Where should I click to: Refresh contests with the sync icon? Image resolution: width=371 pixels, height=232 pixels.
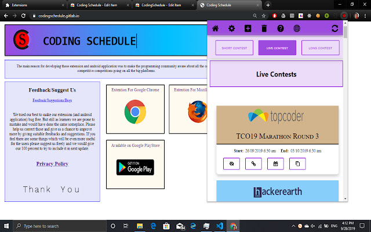(x=335, y=28)
